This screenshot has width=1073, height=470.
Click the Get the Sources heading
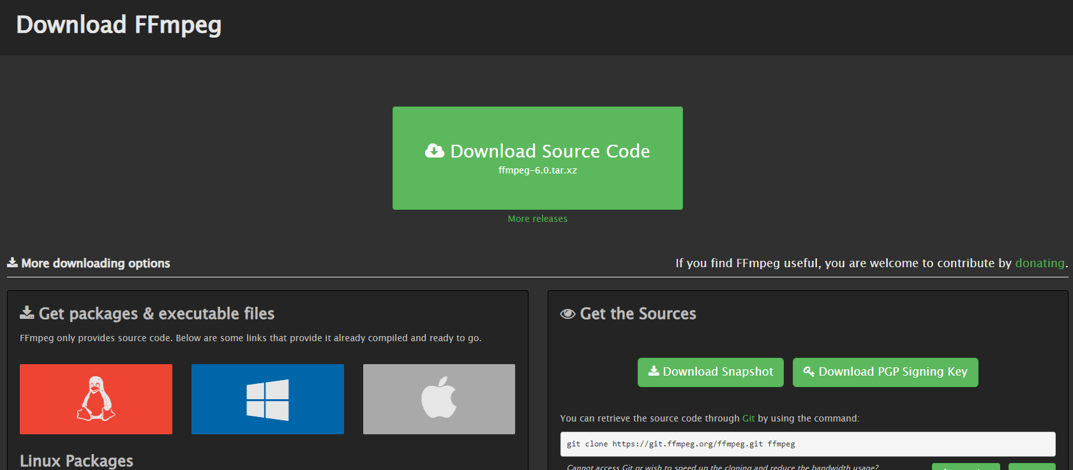click(x=638, y=314)
